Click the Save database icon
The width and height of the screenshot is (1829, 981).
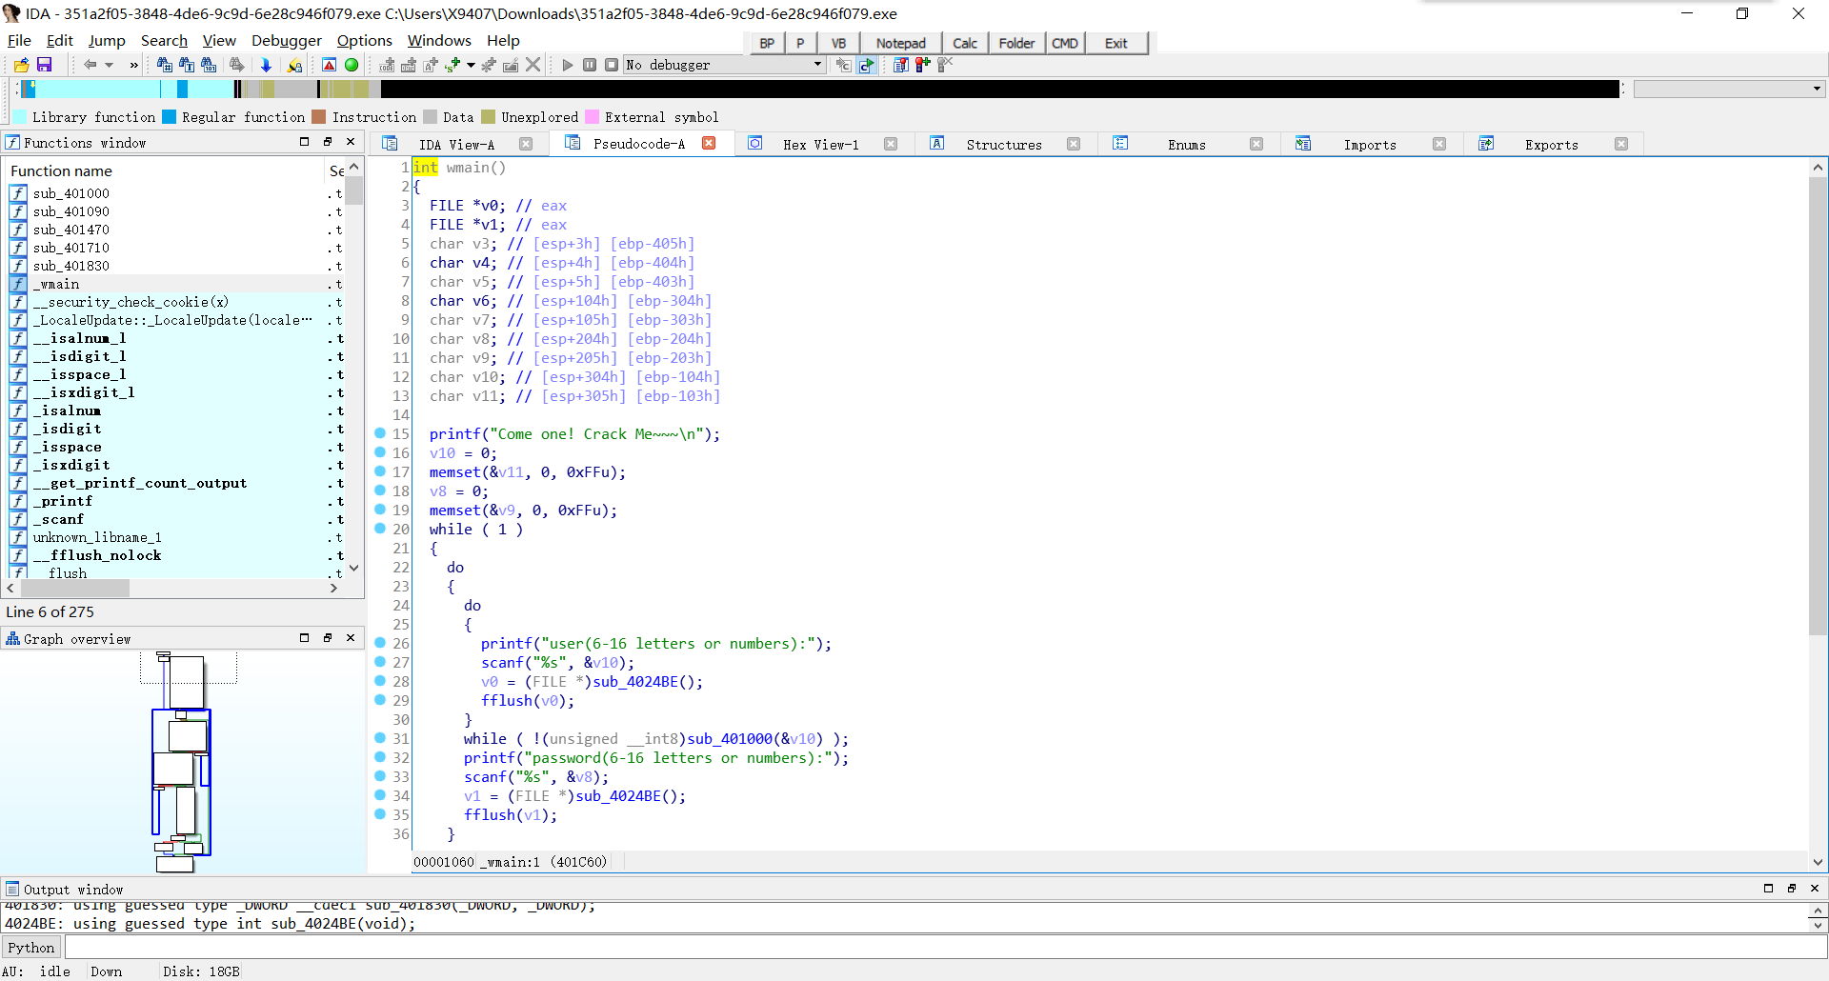point(44,65)
